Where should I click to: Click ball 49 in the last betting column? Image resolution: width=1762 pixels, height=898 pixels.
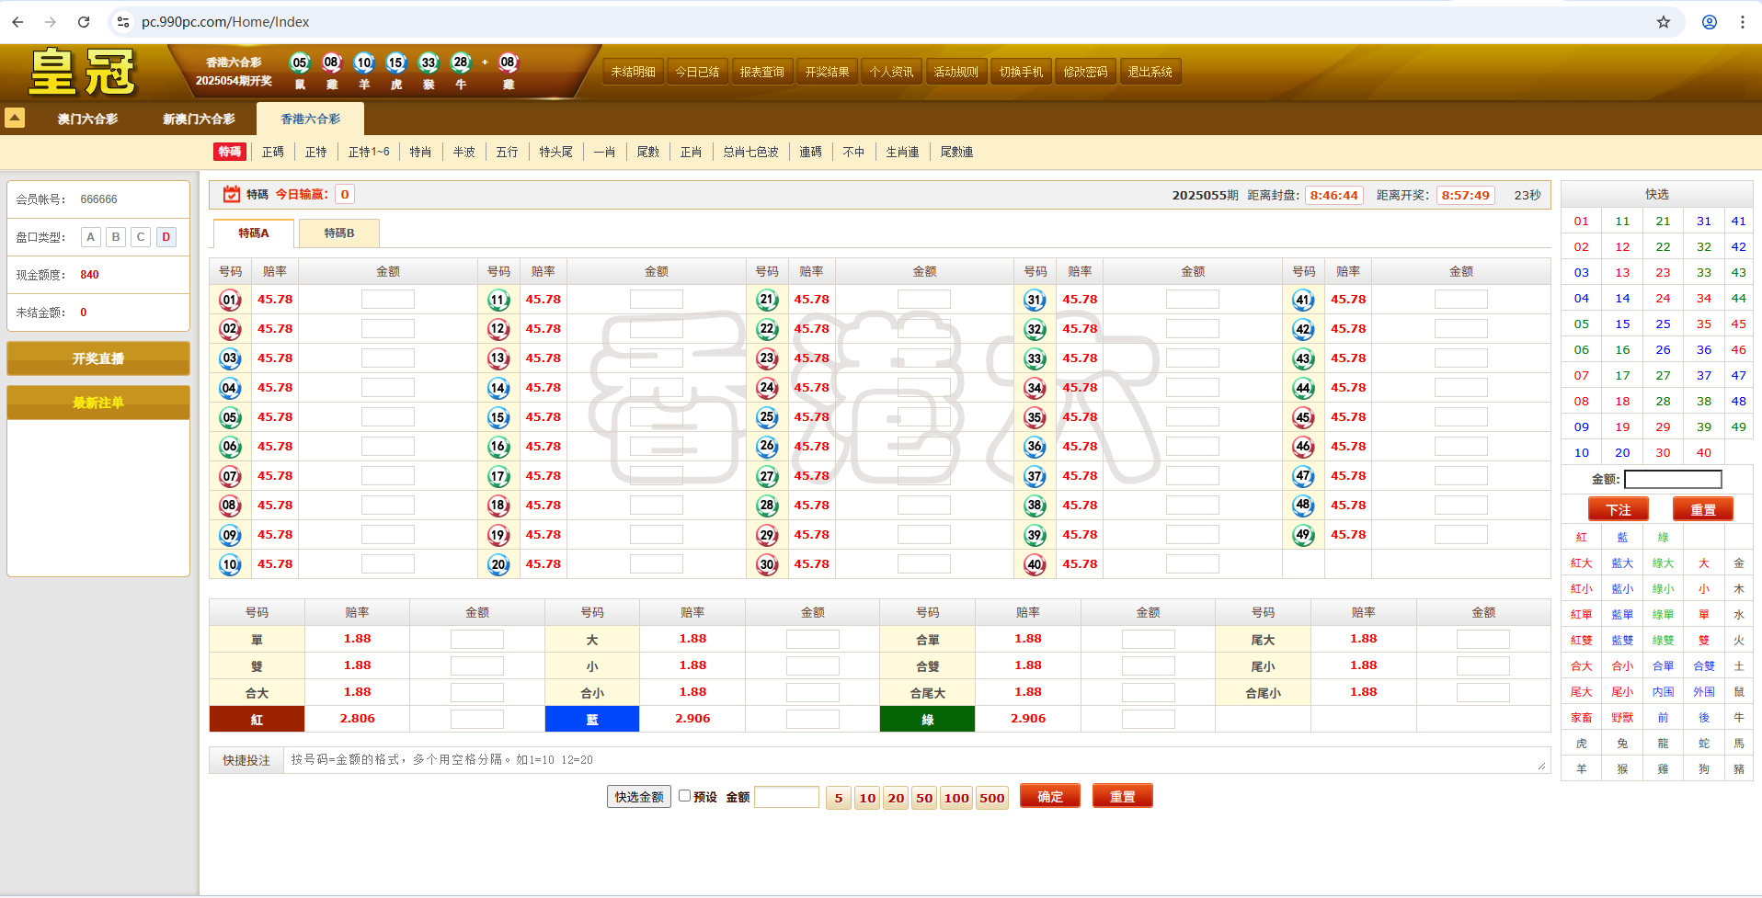[x=1304, y=534]
